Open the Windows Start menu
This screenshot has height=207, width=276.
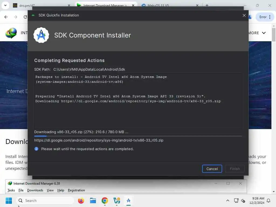[x=9, y=201]
